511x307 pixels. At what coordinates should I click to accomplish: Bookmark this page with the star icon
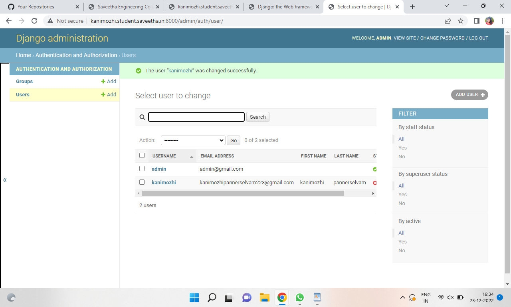tap(461, 21)
